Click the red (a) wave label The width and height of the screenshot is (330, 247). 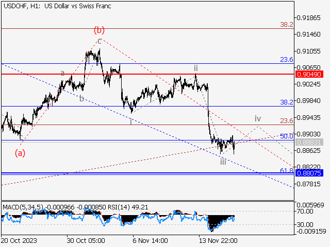[20, 153]
